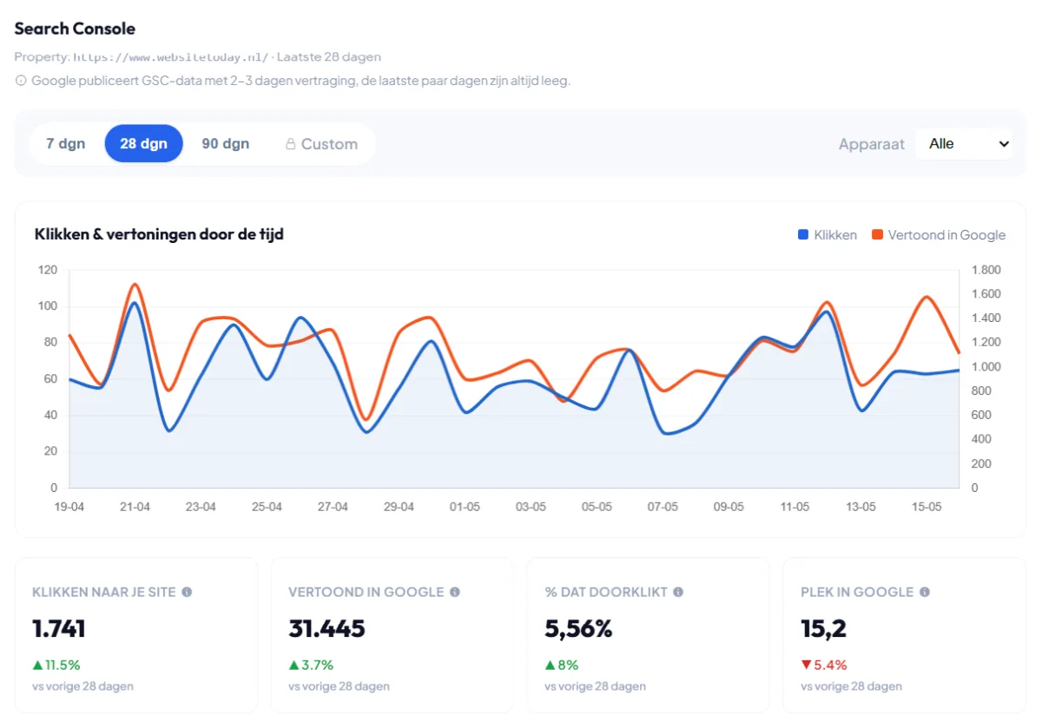The width and height of the screenshot is (1042, 728).
Task: Click the 15-05 x-axis date label
Action: click(927, 507)
